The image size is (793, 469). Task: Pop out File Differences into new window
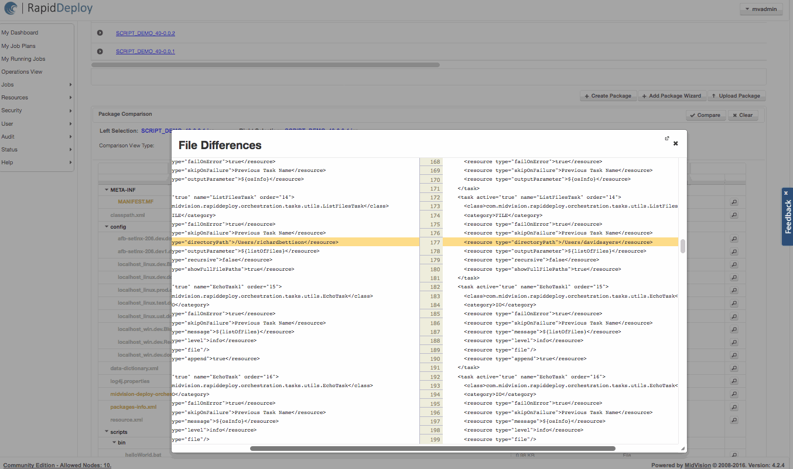click(x=666, y=139)
